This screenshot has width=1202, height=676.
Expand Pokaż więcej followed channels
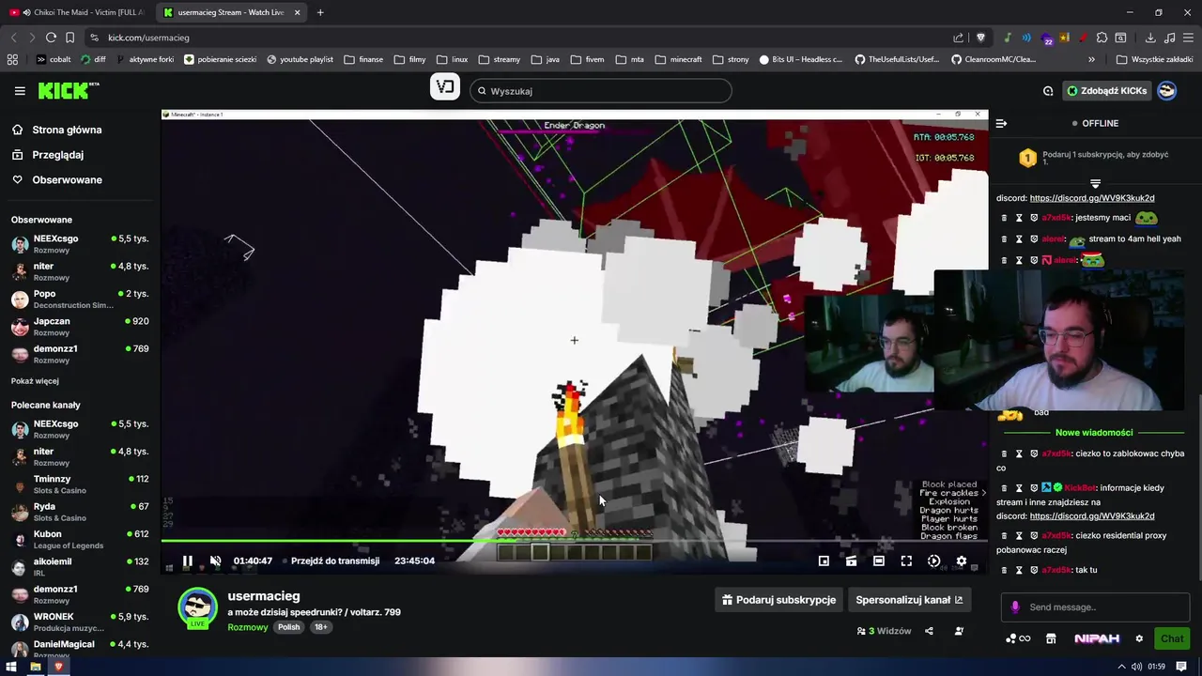tap(35, 381)
